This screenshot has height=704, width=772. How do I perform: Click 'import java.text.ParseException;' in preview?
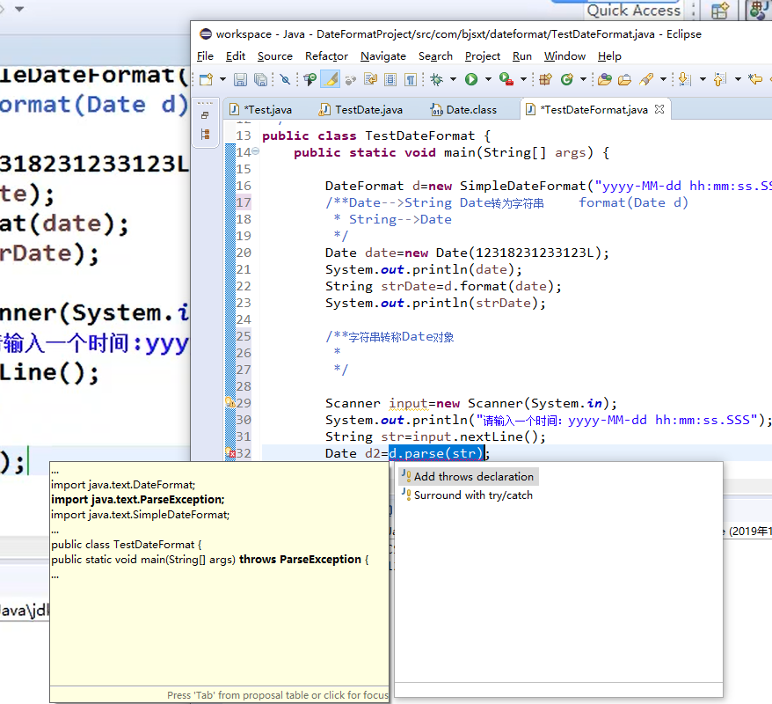point(138,500)
